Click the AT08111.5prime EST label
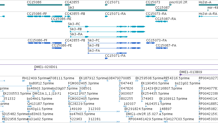 tap(61, 78)
